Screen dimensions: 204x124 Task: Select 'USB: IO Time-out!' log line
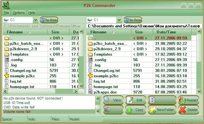(49, 103)
